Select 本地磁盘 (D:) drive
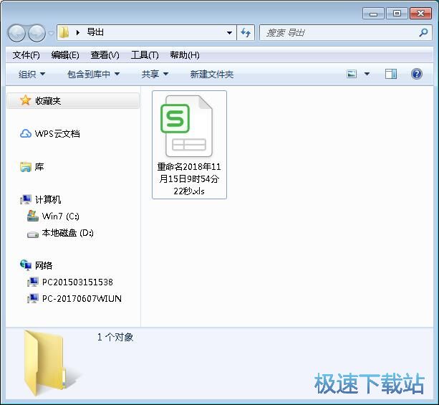 [68, 233]
